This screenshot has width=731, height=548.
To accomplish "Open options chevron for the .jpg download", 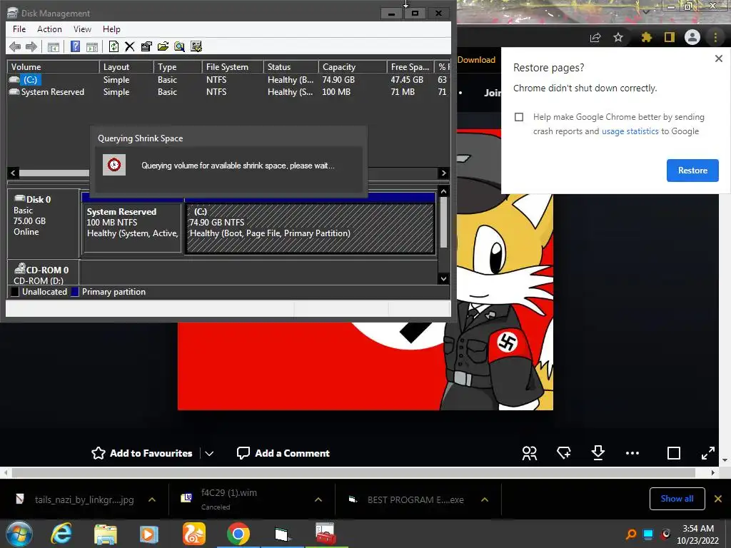I will coord(152,499).
